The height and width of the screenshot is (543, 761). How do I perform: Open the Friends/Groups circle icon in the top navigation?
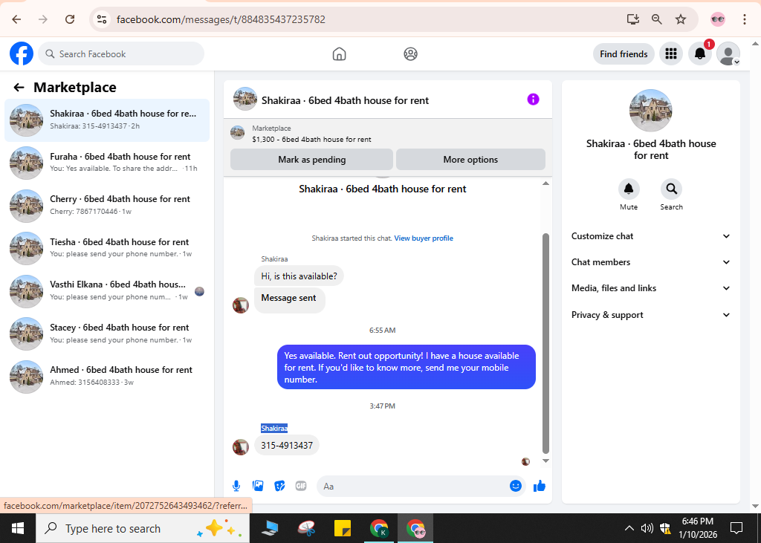410,54
